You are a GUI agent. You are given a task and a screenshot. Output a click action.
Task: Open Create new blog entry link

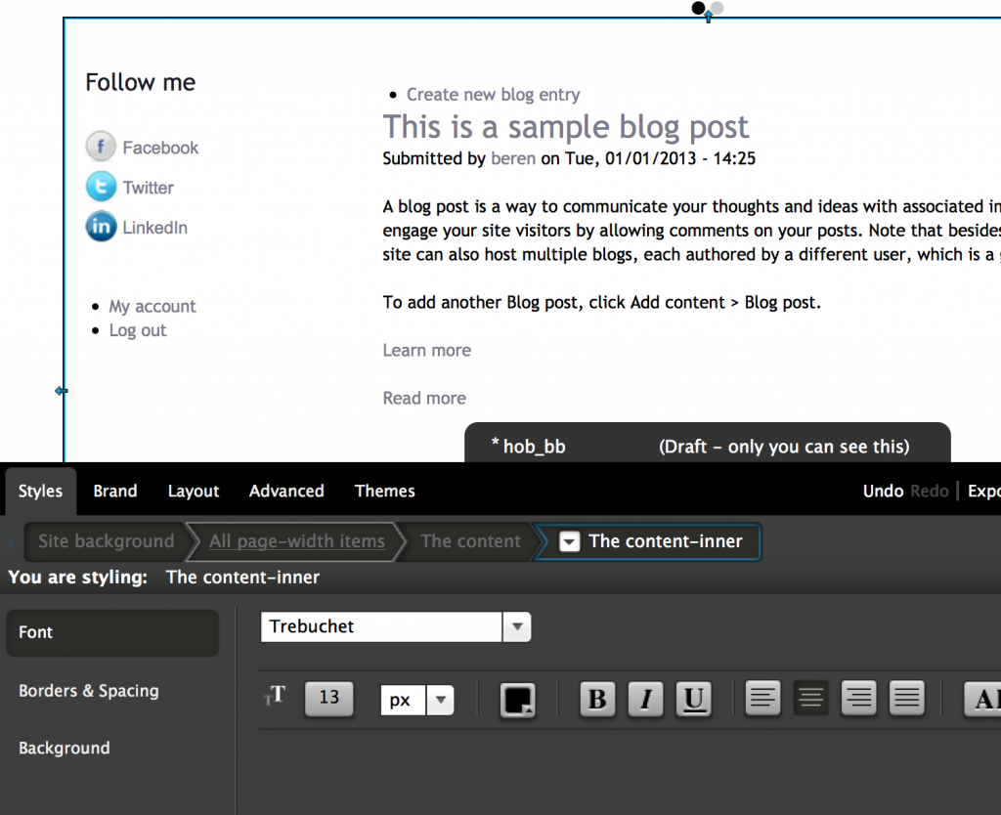pyautogui.click(x=493, y=95)
